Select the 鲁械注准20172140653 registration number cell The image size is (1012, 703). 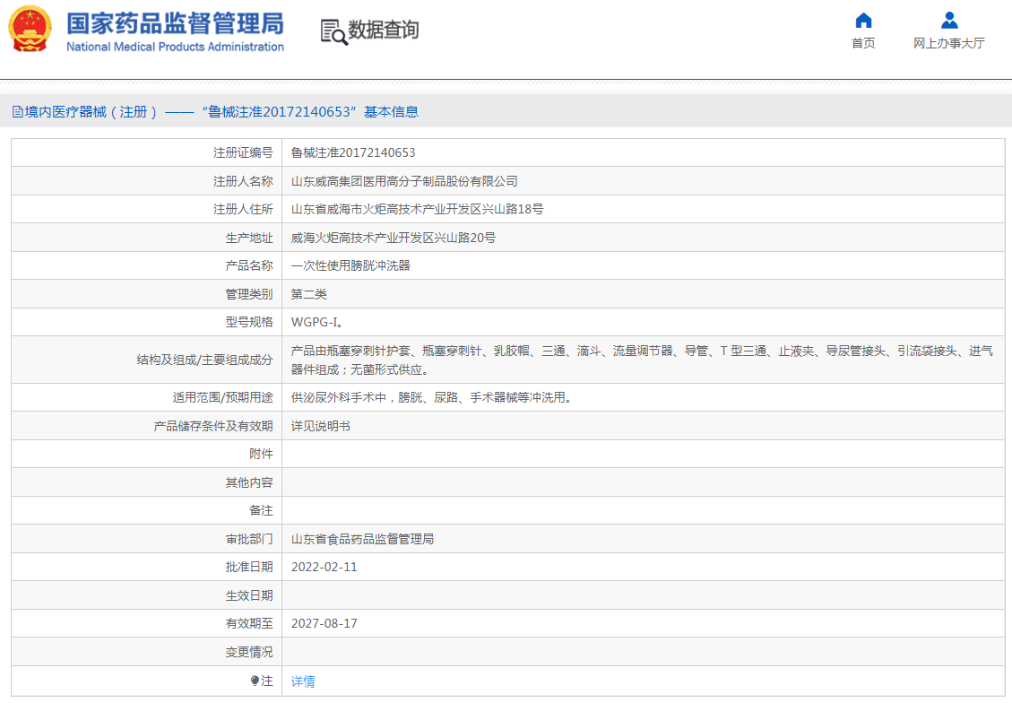click(x=354, y=152)
